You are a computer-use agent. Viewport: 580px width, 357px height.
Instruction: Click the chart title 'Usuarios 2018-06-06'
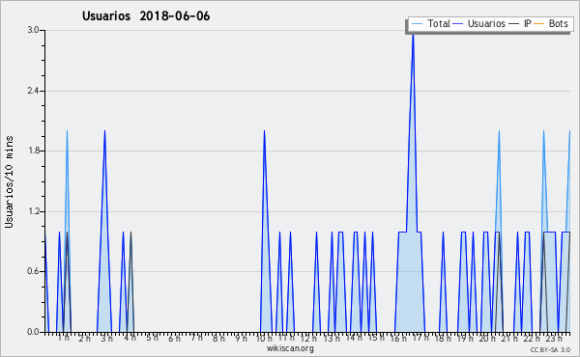(x=146, y=16)
